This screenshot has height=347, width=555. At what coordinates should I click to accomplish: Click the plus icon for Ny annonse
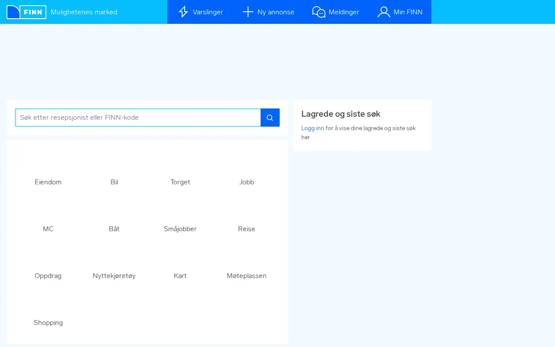pos(248,12)
